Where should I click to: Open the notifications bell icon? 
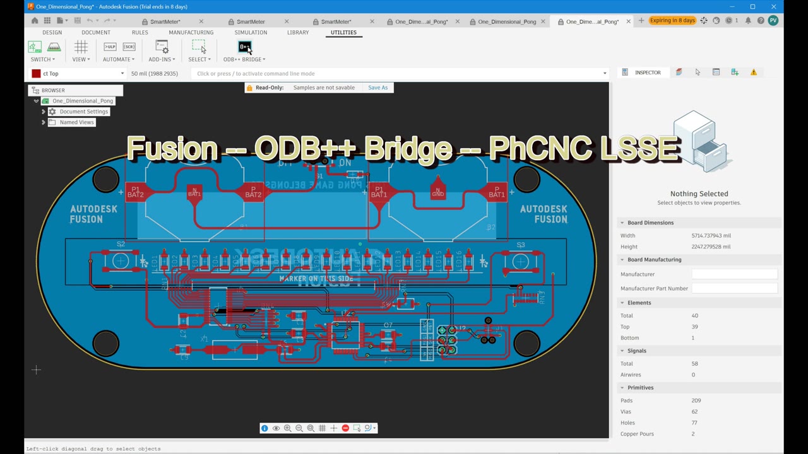pyautogui.click(x=748, y=21)
